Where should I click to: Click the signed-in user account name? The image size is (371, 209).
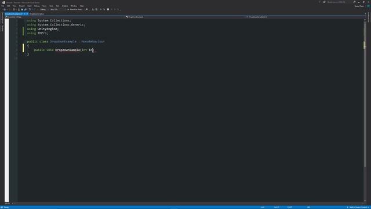pyautogui.click(x=359, y=6)
